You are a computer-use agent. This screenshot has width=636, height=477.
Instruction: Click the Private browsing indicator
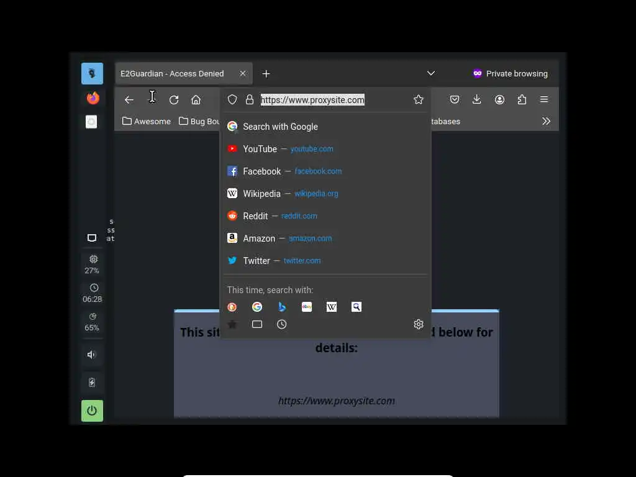[x=510, y=73]
